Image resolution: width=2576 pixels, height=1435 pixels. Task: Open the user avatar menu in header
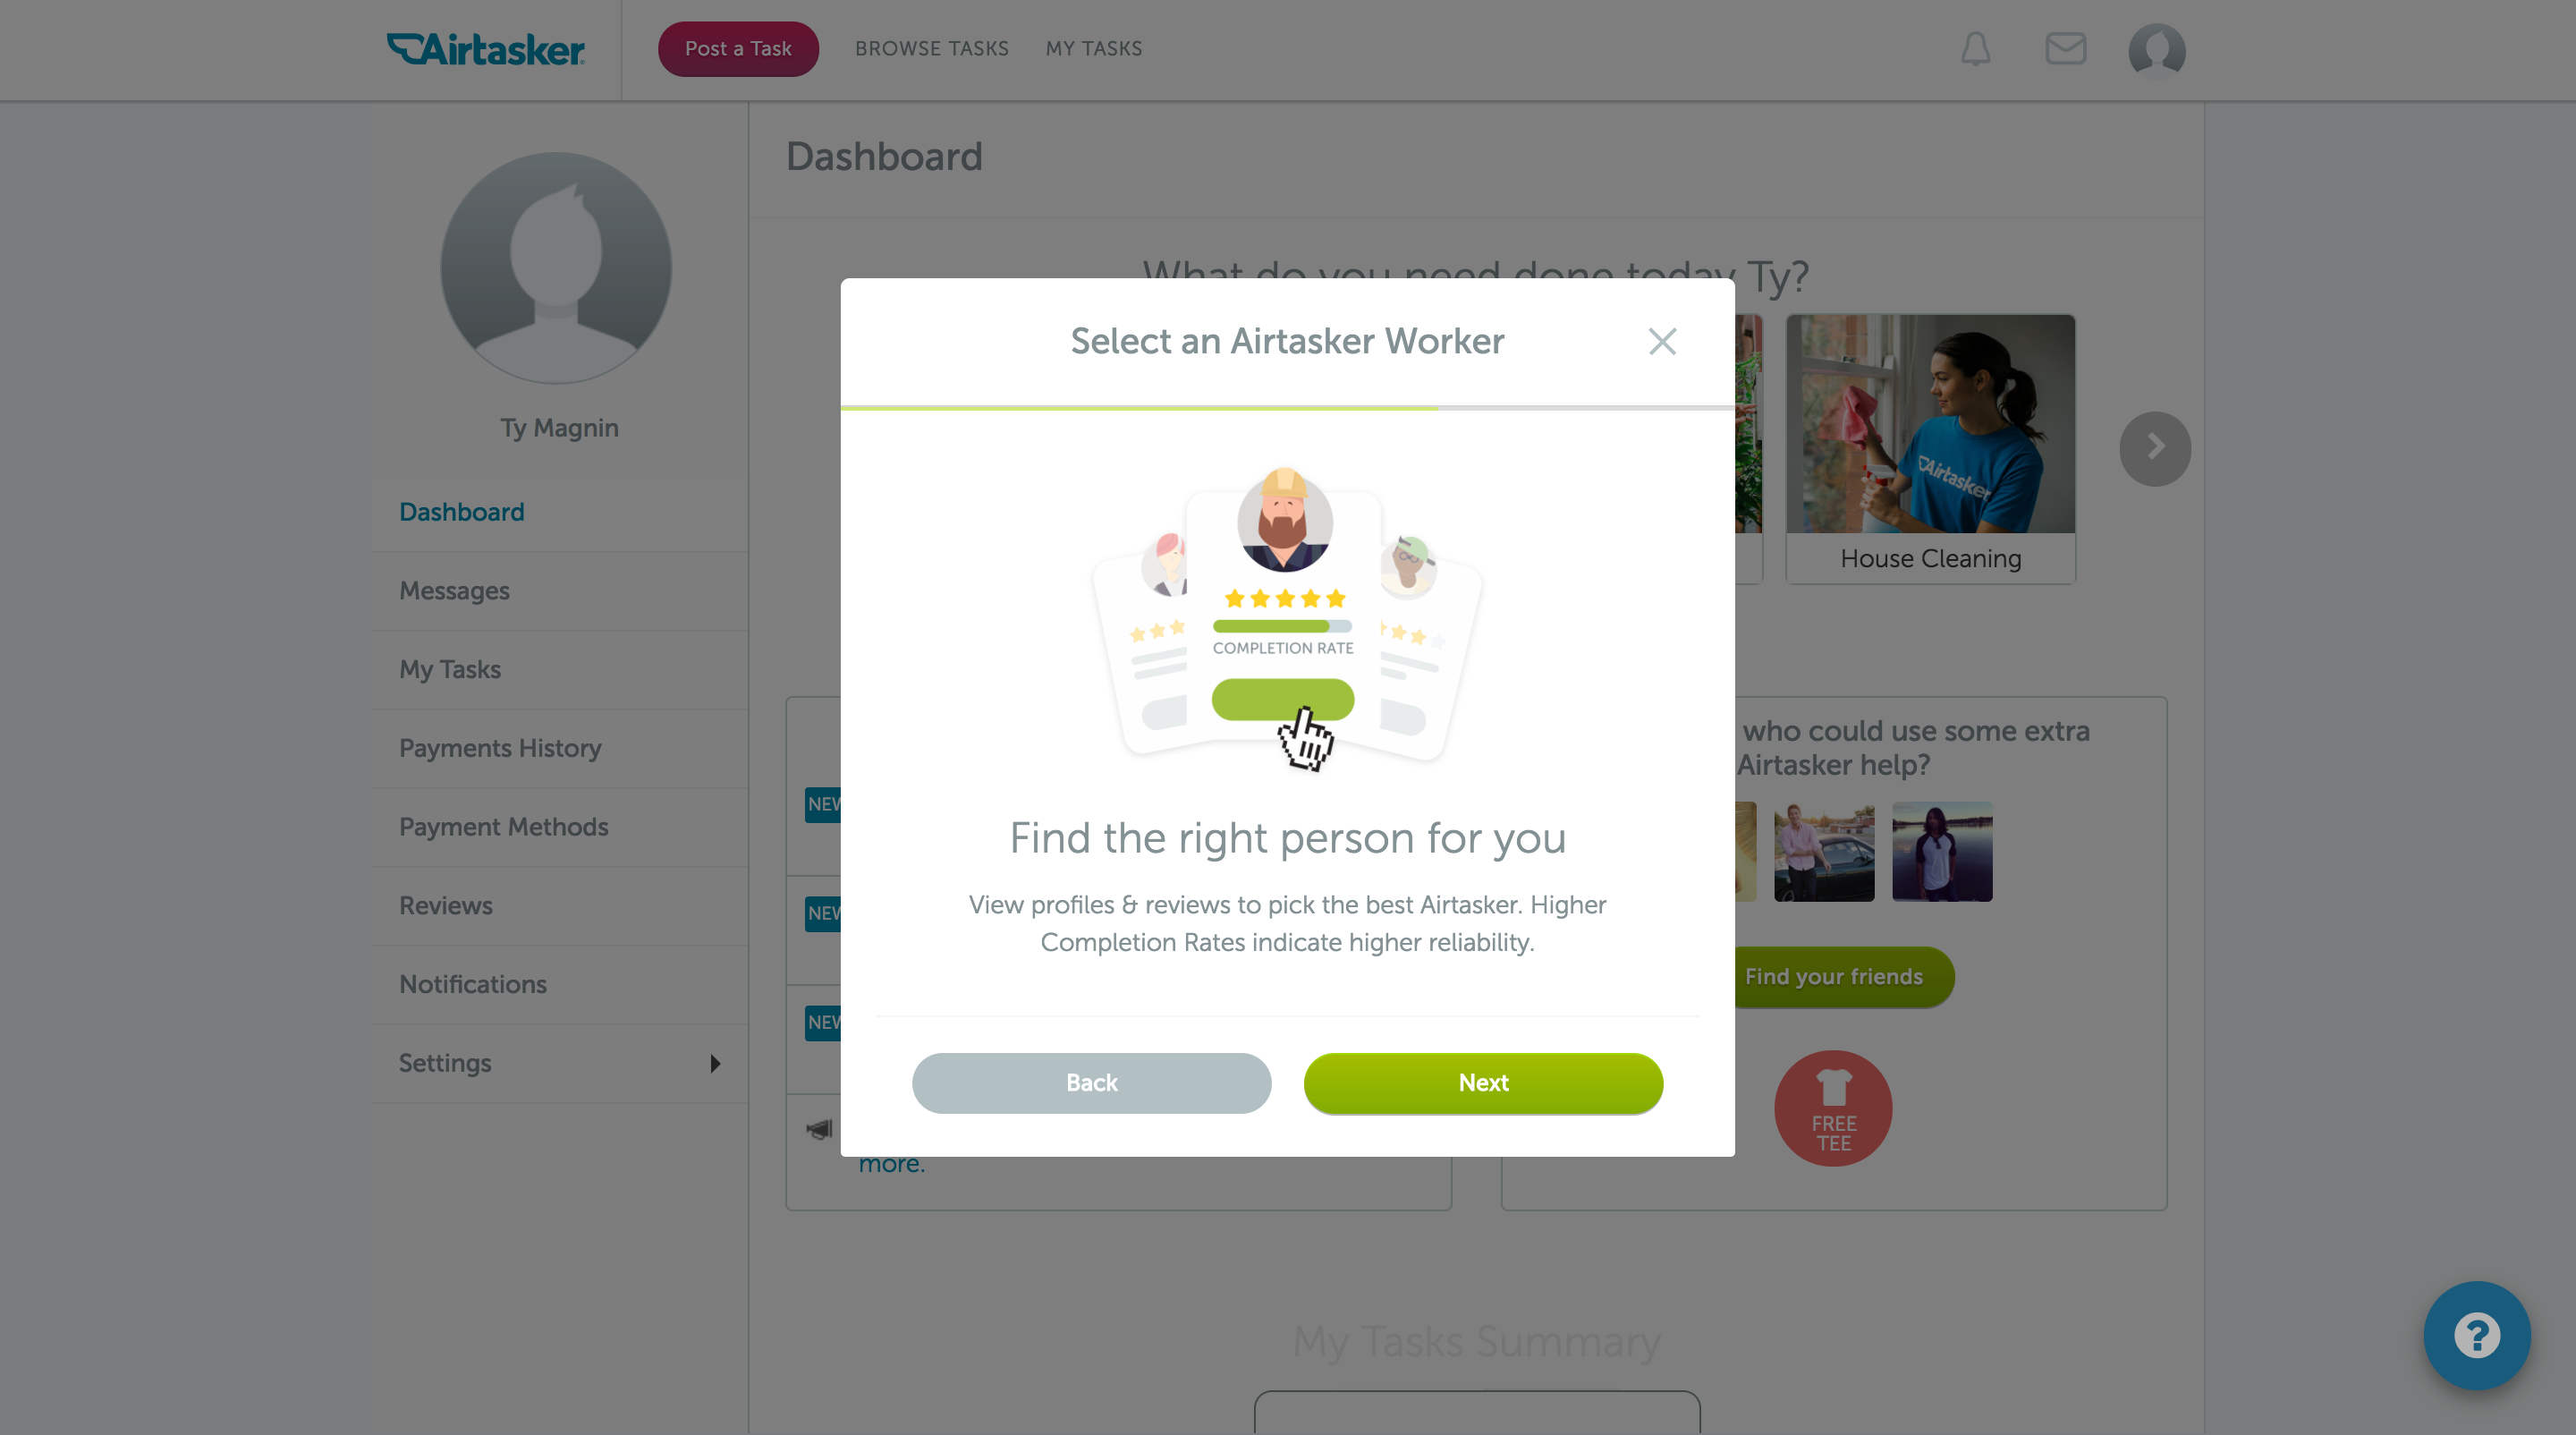coord(2157,50)
